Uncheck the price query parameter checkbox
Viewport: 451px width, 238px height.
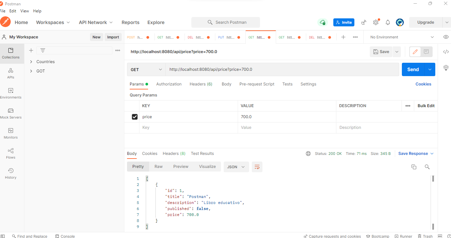(135, 117)
